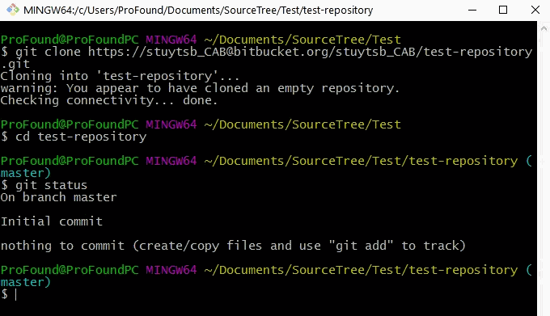Image resolution: width=550 pixels, height=316 pixels.
Task: Click the 'git status' command line
Action: pos(44,185)
